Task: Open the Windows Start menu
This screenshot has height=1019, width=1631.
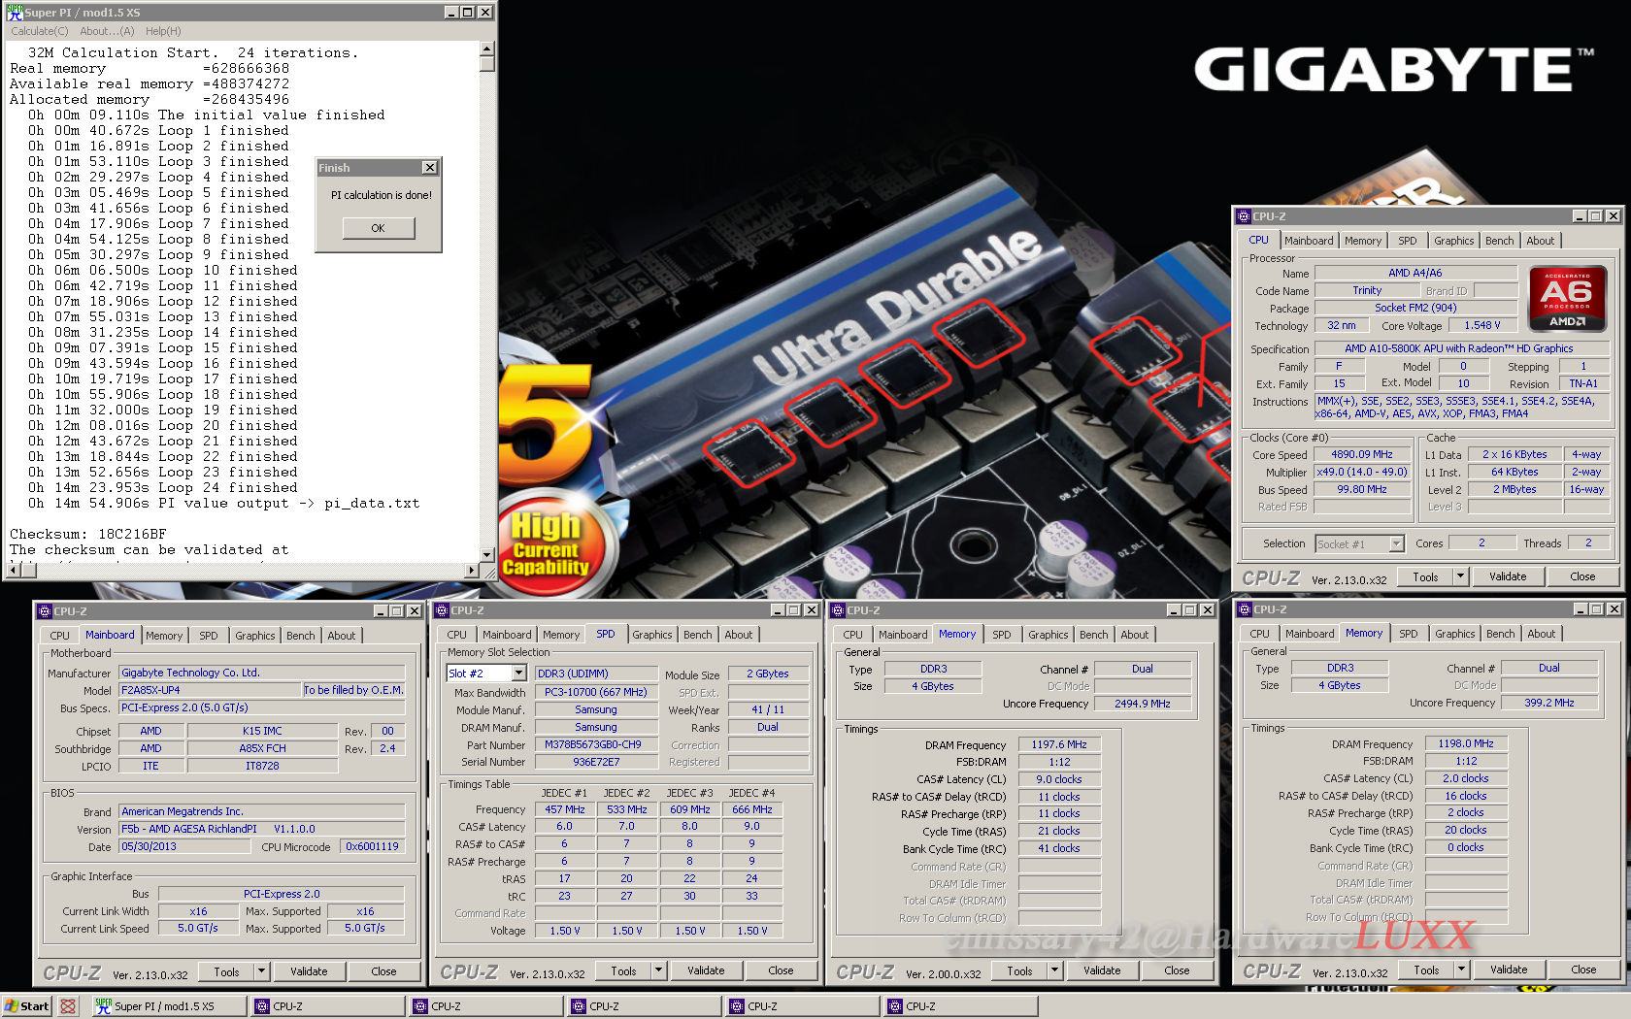Action: (26, 1006)
